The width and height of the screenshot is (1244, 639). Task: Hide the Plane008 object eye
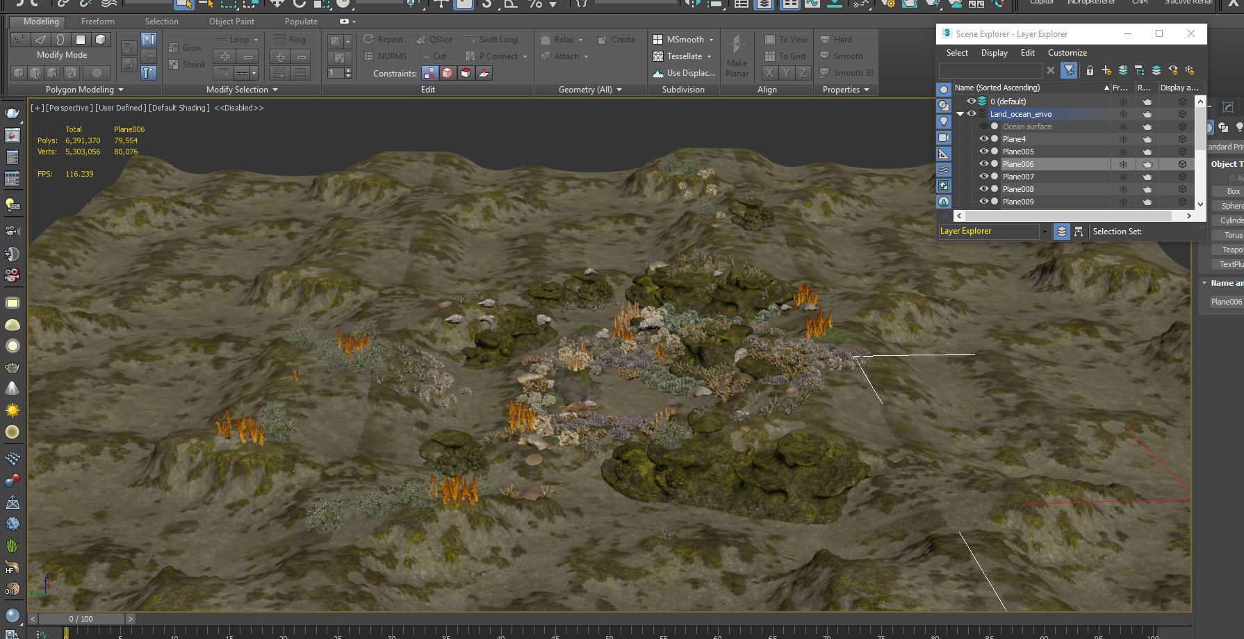click(983, 189)
